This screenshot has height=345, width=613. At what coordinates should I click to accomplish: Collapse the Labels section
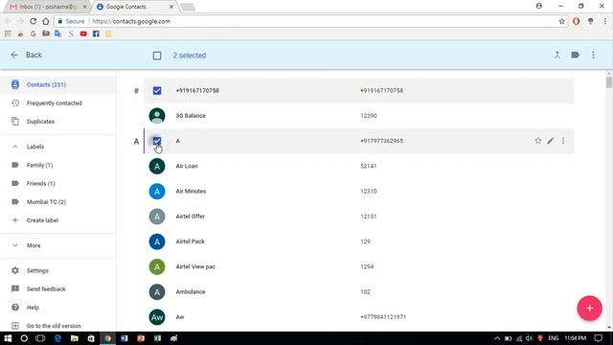tap(15, 147)
